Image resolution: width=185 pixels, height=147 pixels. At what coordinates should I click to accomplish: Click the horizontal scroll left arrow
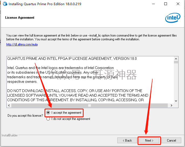pos(9,105)
